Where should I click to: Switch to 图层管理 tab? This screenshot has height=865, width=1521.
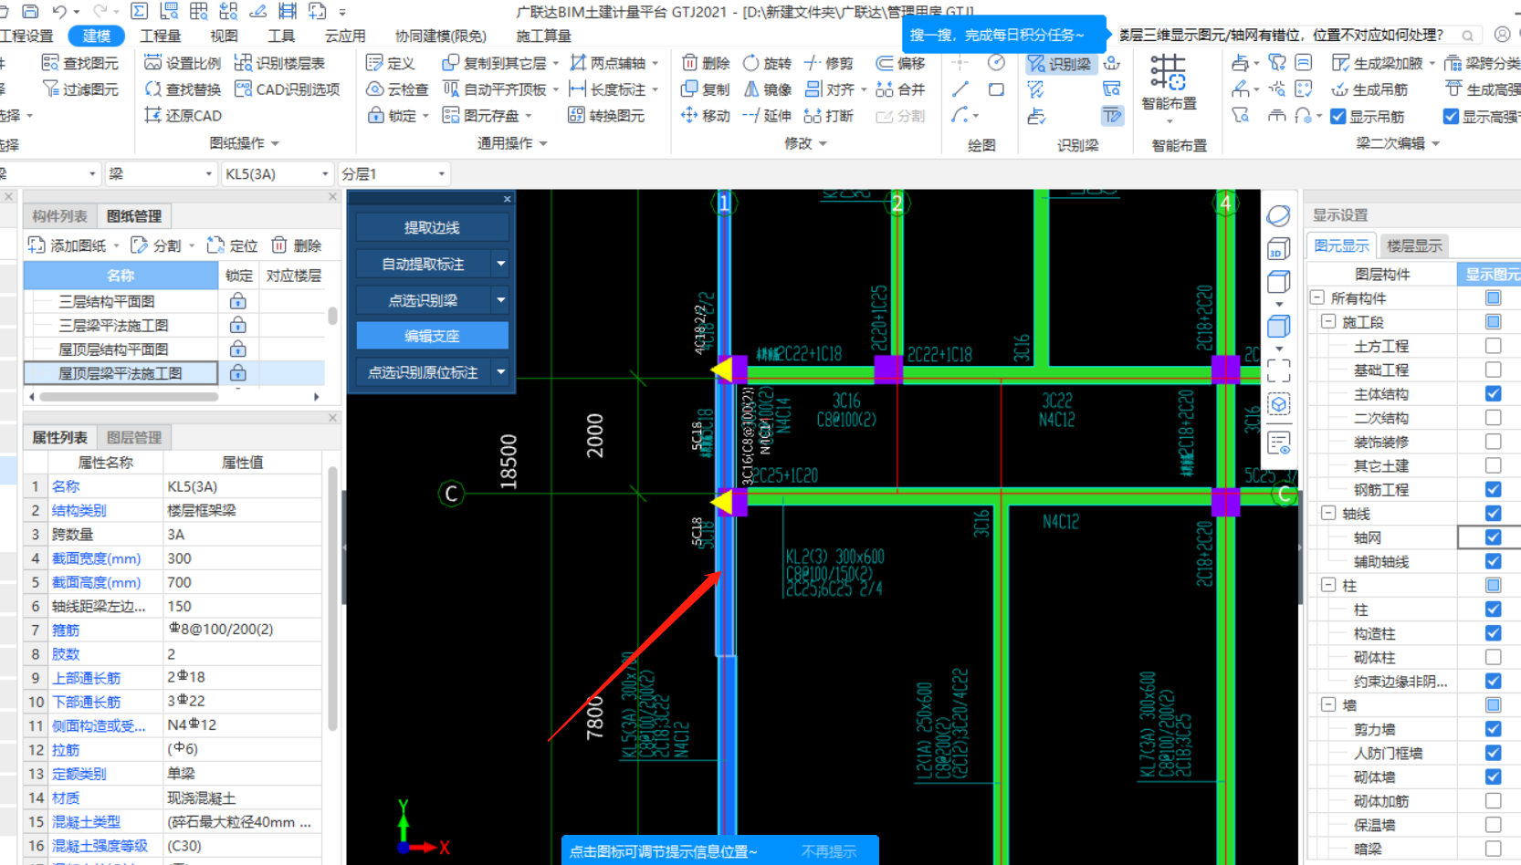[134, 437]
